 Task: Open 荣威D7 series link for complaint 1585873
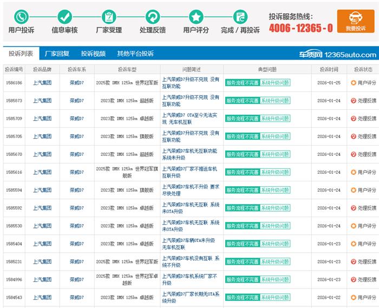coord(77,101)
